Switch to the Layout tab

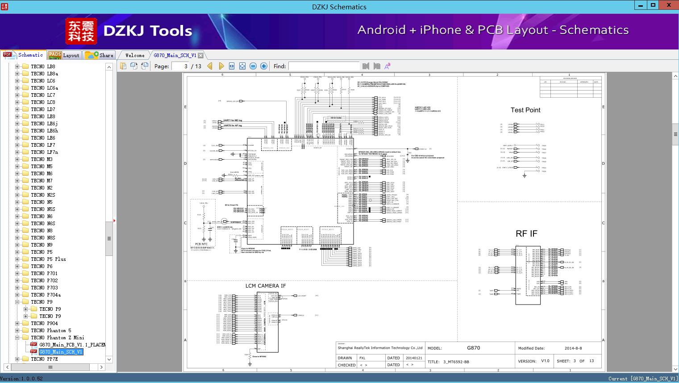click(x=64, y=55)
